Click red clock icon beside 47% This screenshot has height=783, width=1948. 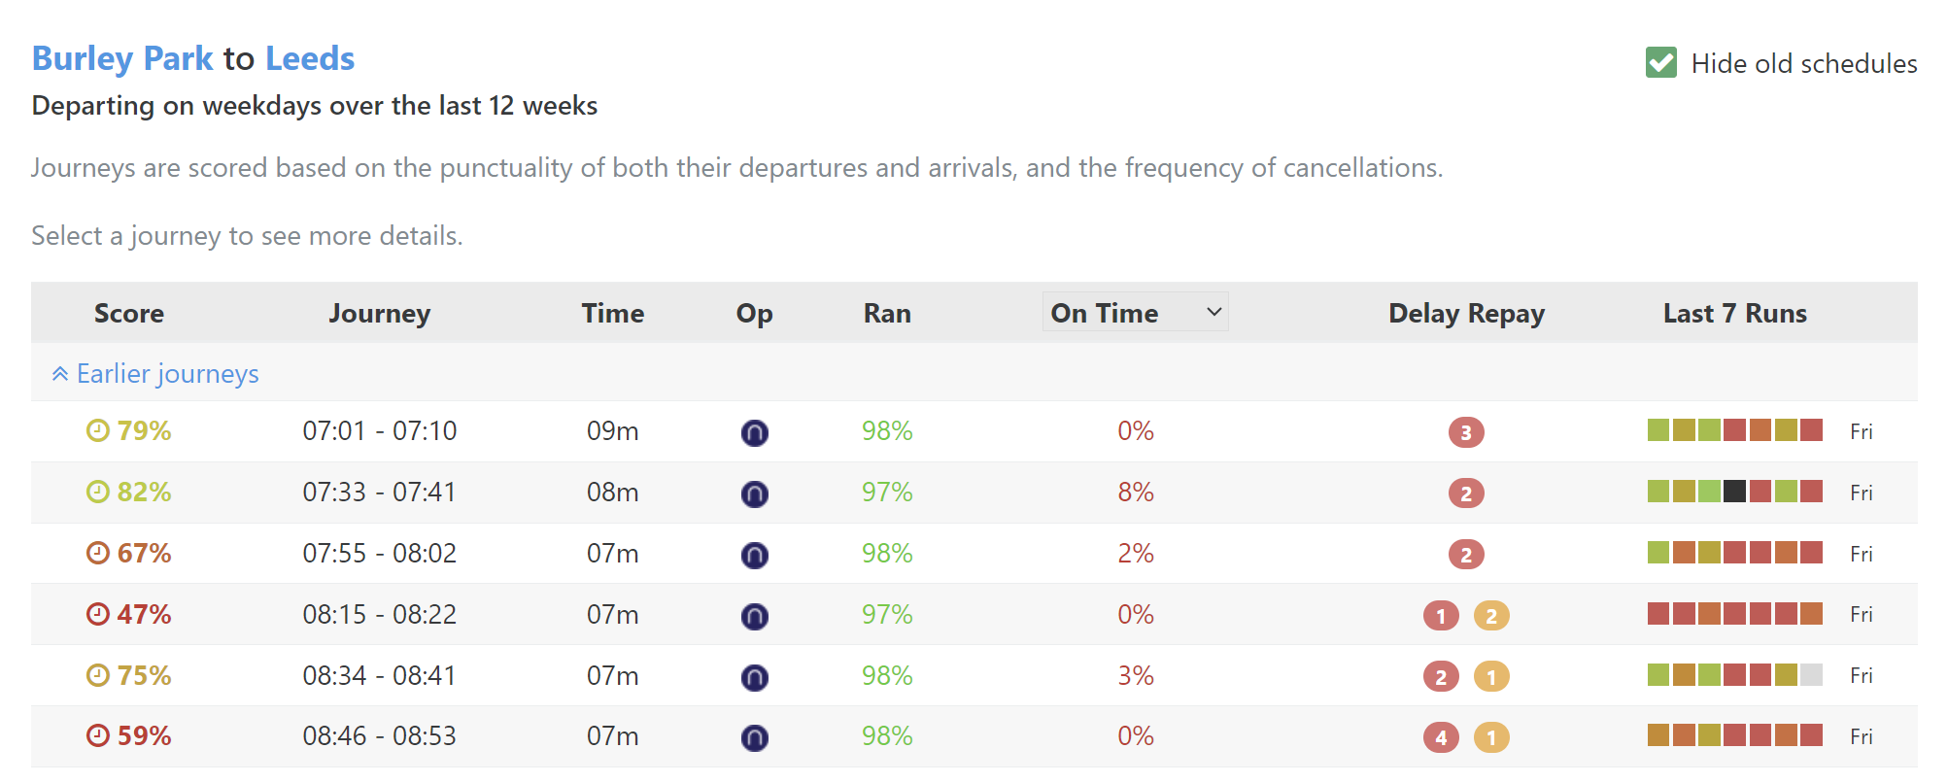click(x=98, y=614)
